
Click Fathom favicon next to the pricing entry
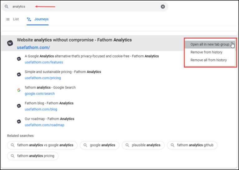click(19, 74)
